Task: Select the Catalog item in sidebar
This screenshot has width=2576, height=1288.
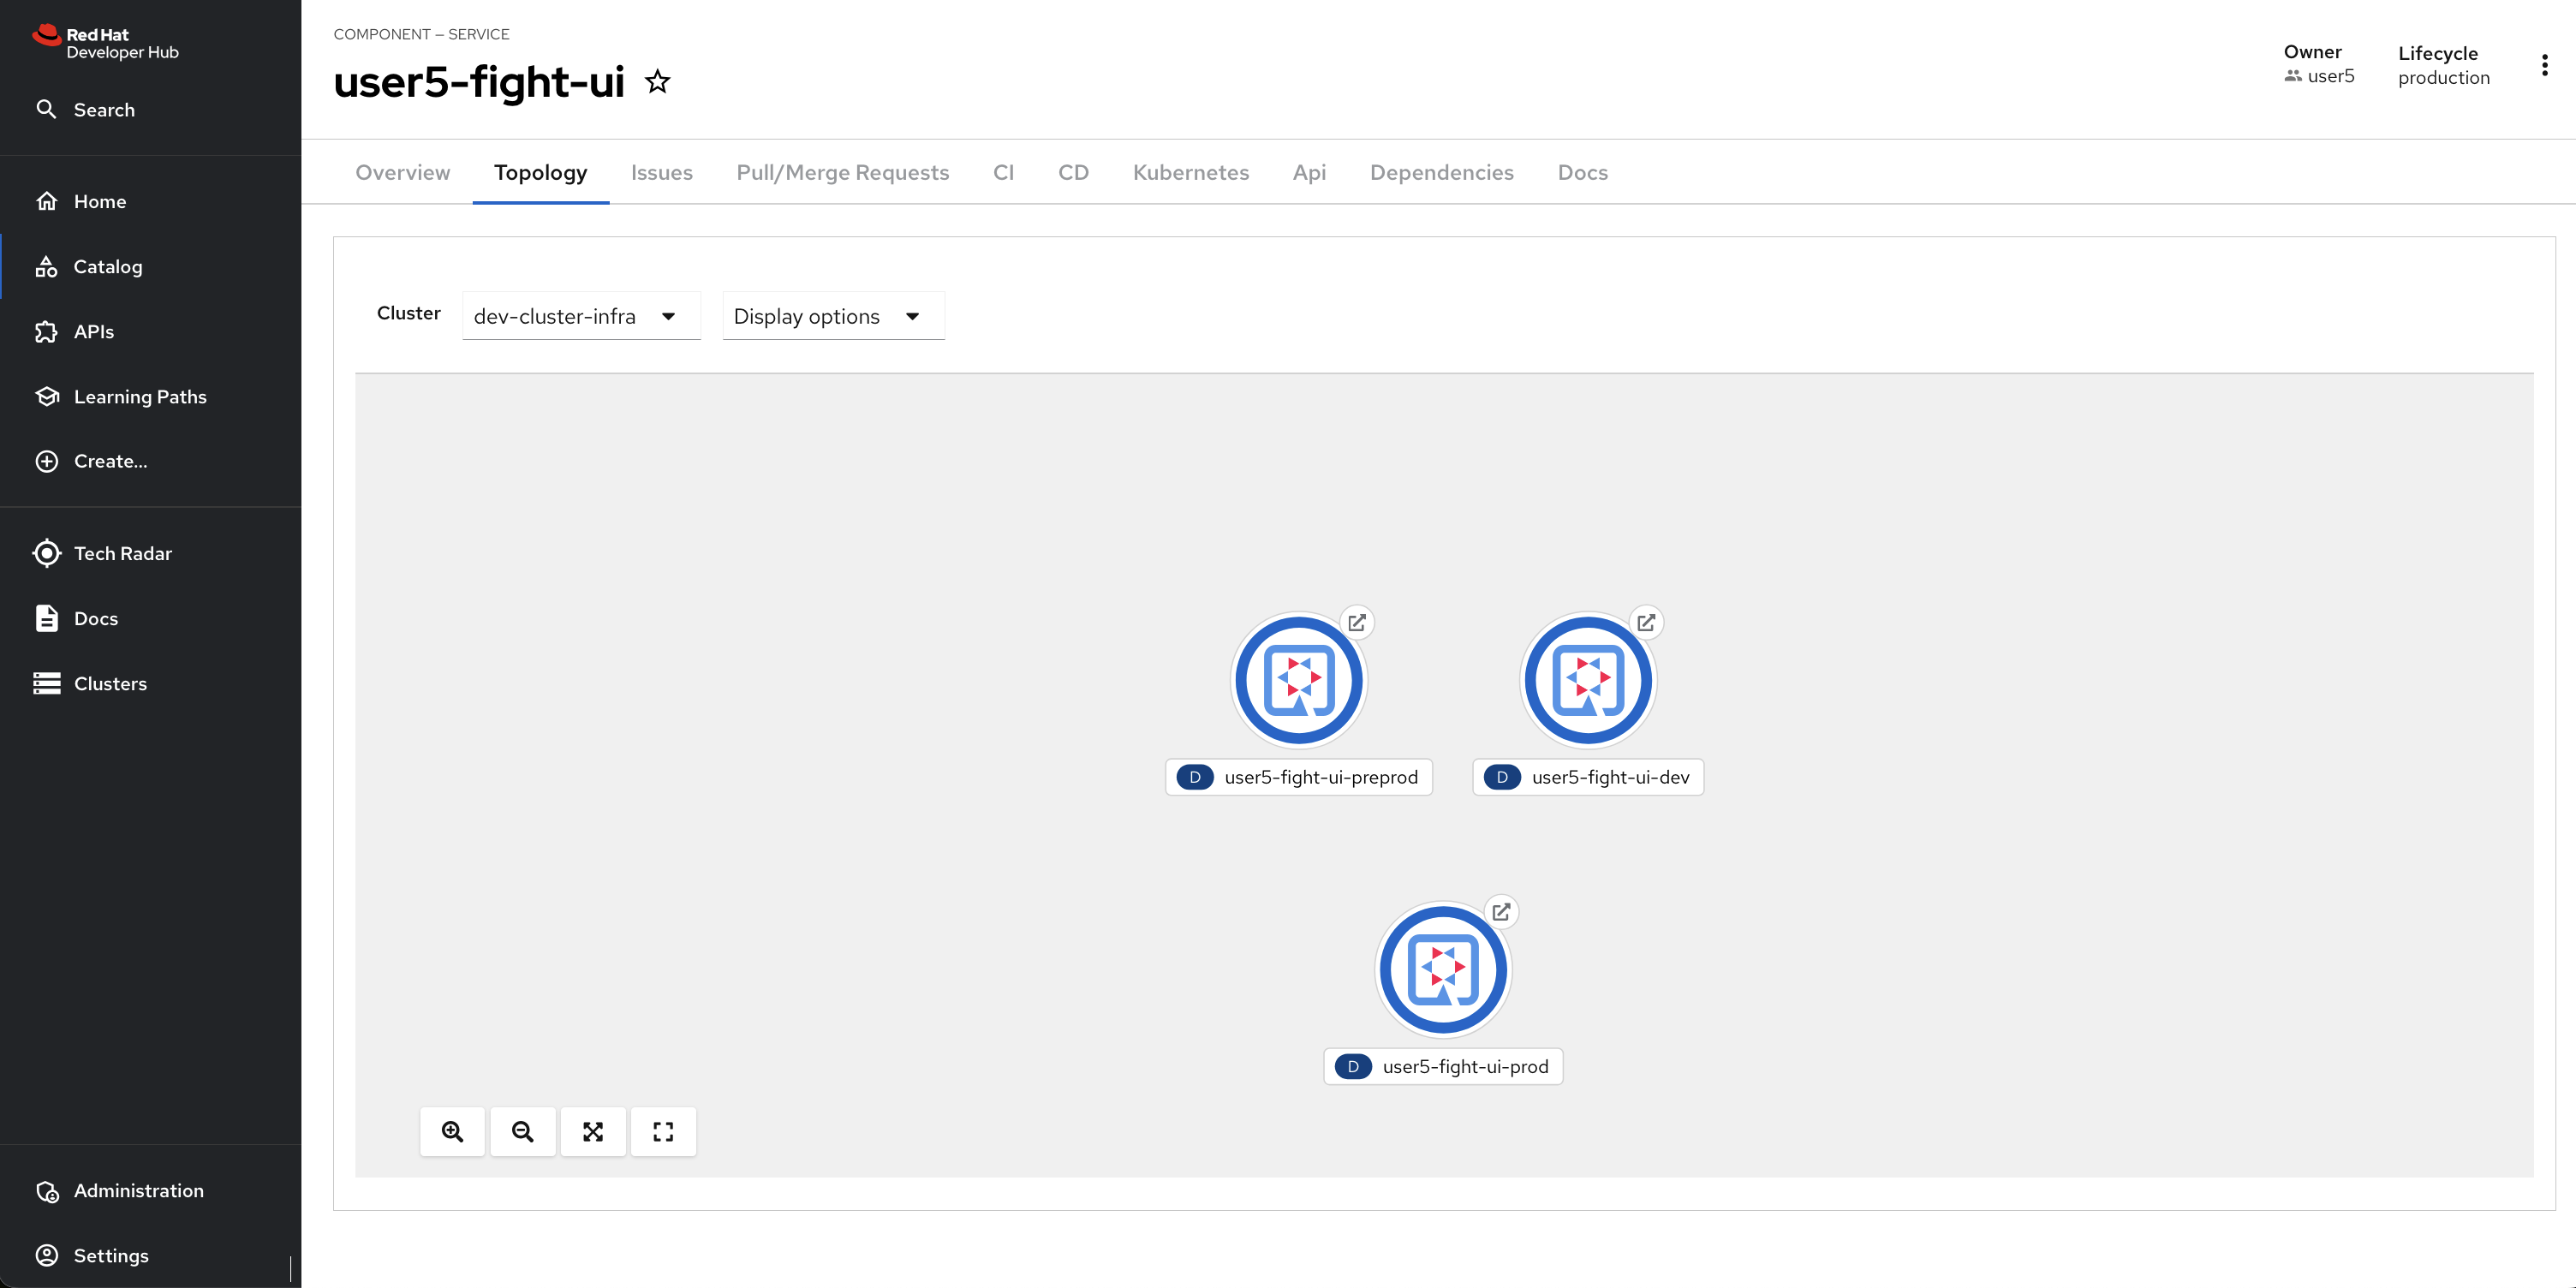Action: pos(109,266)
